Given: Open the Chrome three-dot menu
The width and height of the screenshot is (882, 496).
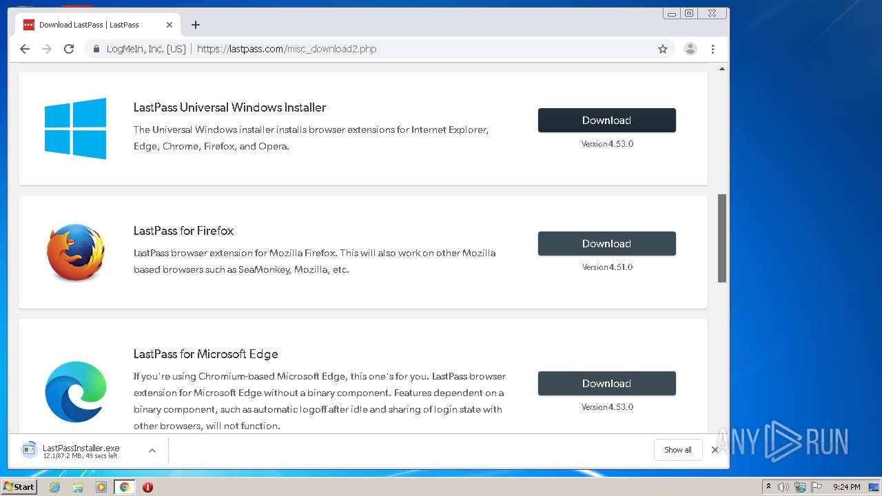Looking at the screenshot, I should [x=713, y=49].
